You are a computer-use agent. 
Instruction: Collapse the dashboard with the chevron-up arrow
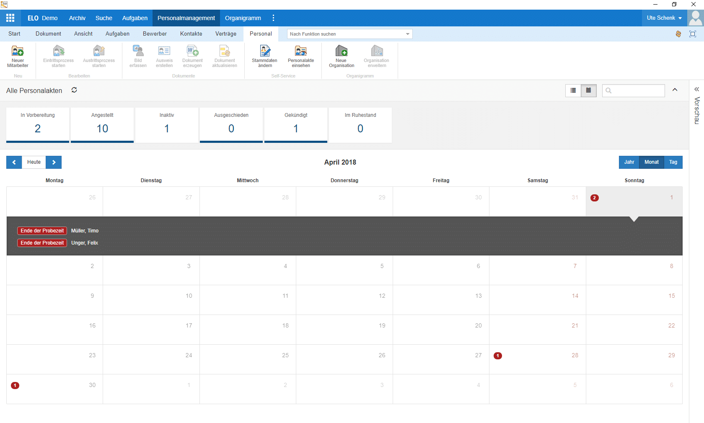tap(675, 90)
